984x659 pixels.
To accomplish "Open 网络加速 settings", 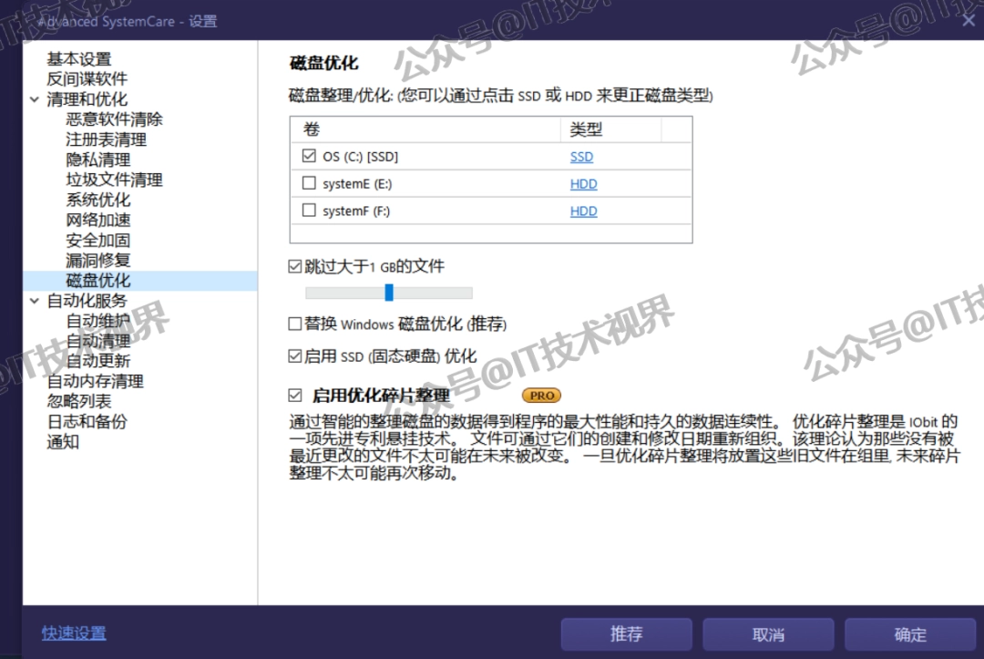I will (97, 220).
